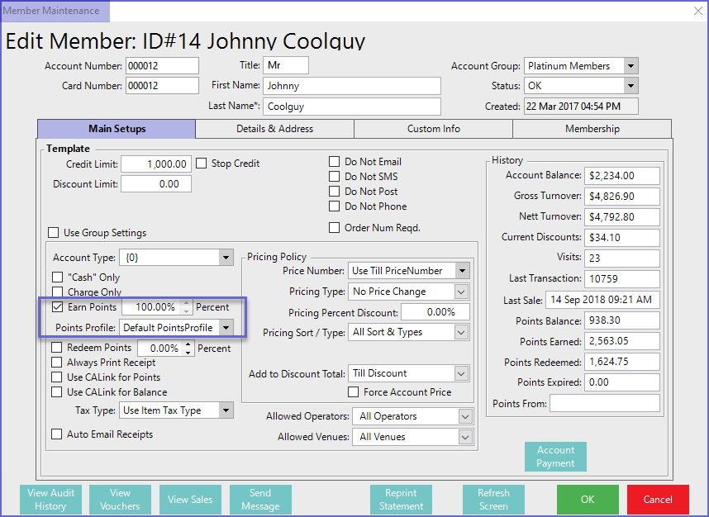Expand the Account Group dropdown
Screen dimensions: 709x517
tap(630, 66)
